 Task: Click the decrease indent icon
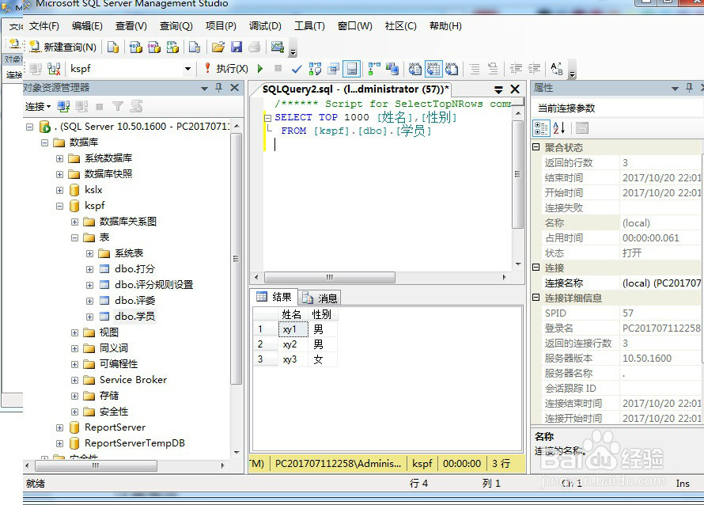[x=516, y=69]
